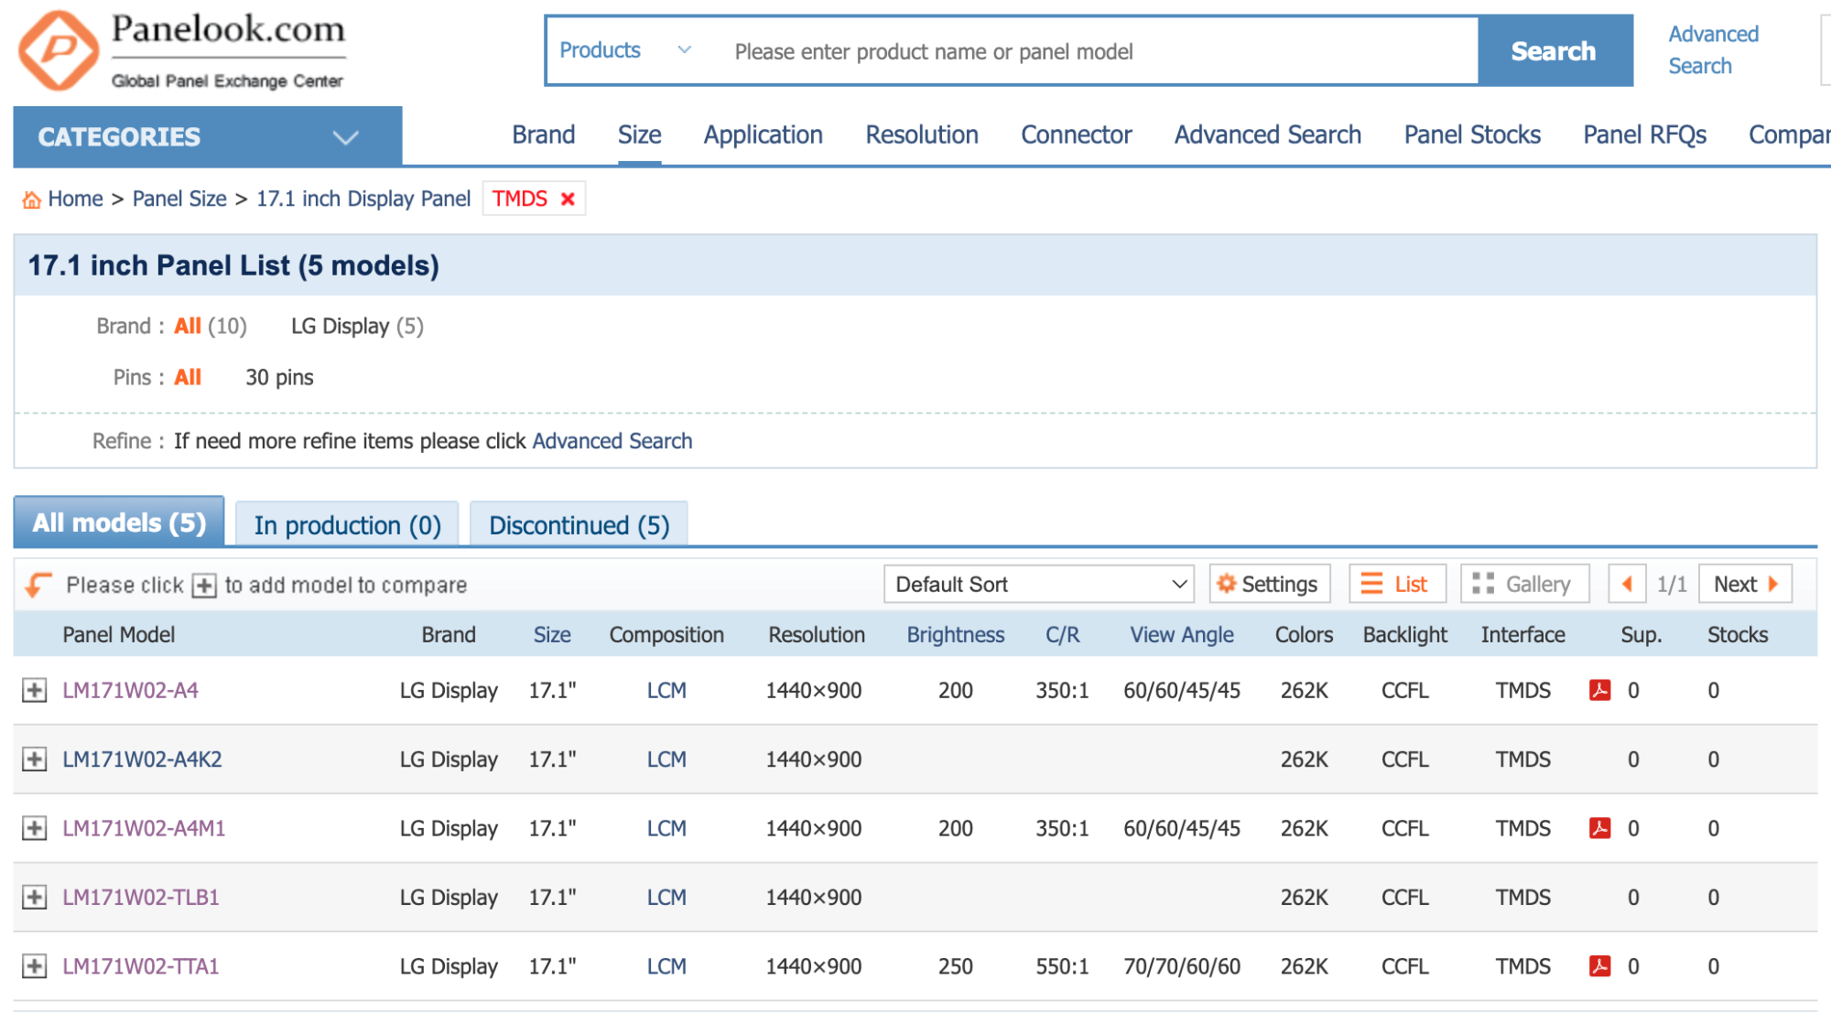The height and width of the screenshot is (1012, 1831).
Task: Expand the CATEGORIES menu
Action: [208, 137]
